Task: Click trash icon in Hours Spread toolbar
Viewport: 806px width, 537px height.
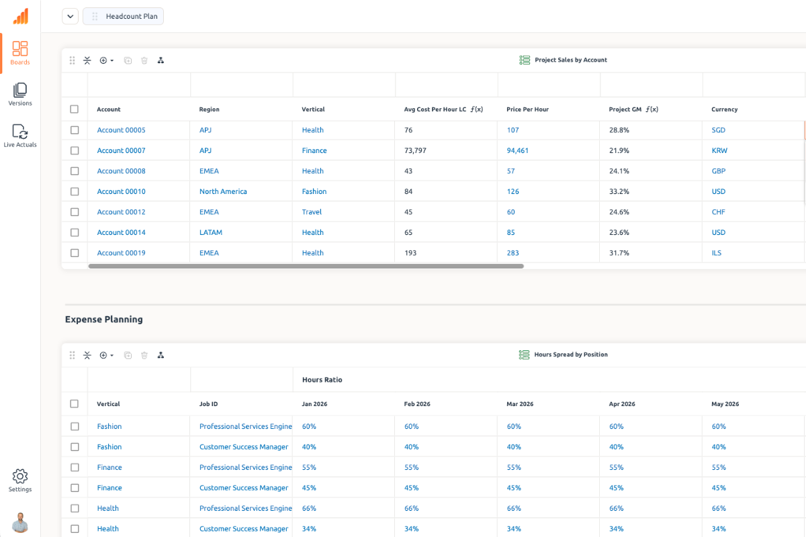Action: [x=144, y=355]
